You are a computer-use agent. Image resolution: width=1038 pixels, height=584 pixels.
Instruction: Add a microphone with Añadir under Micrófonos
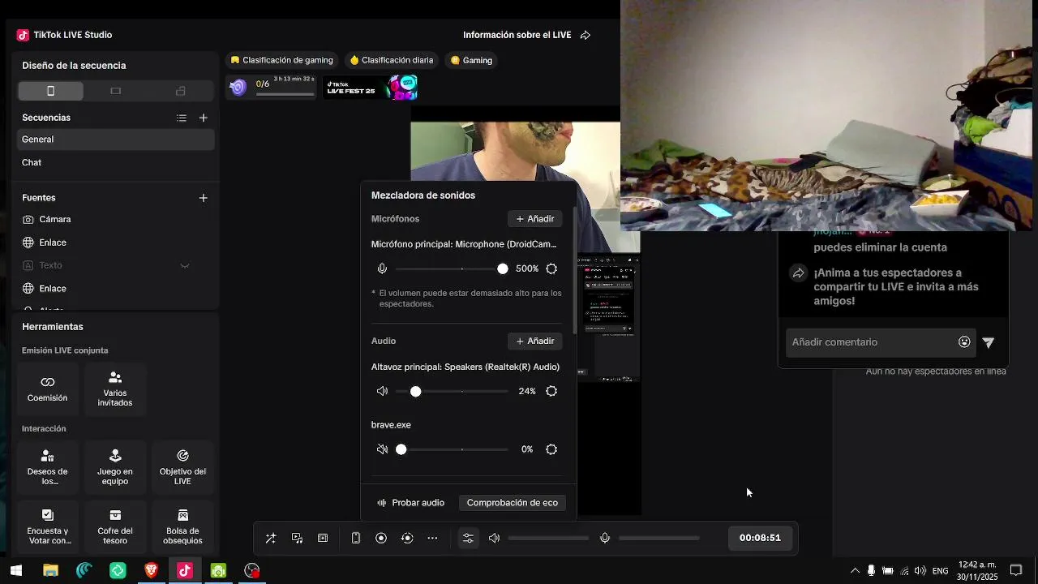click(x=535, y=219)
